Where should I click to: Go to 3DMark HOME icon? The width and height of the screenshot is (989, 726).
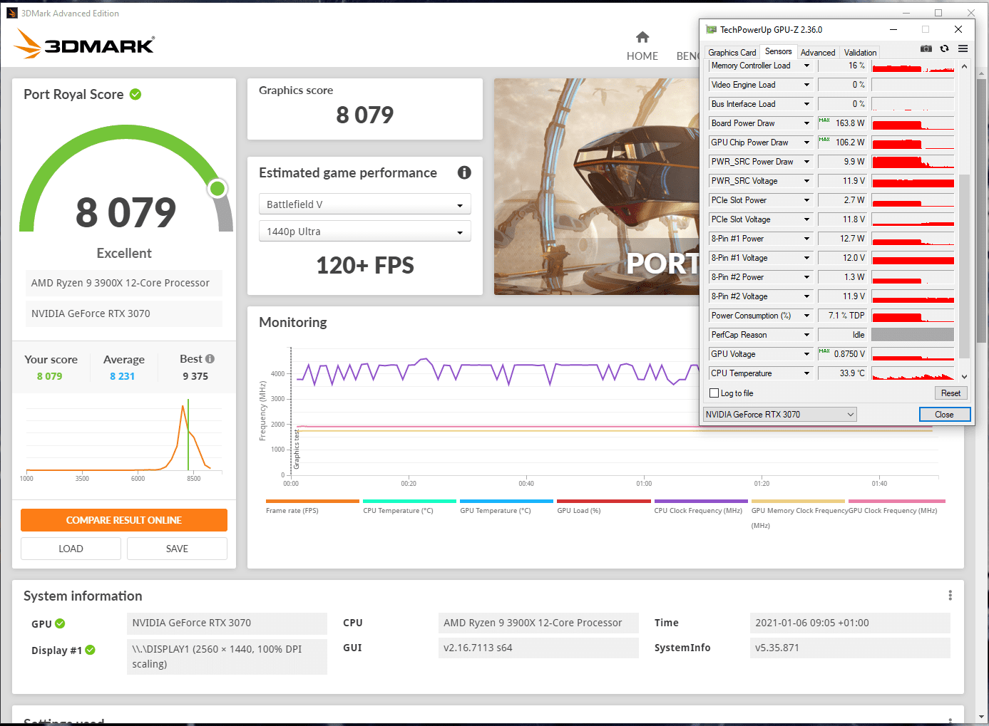tap(642, 37)
